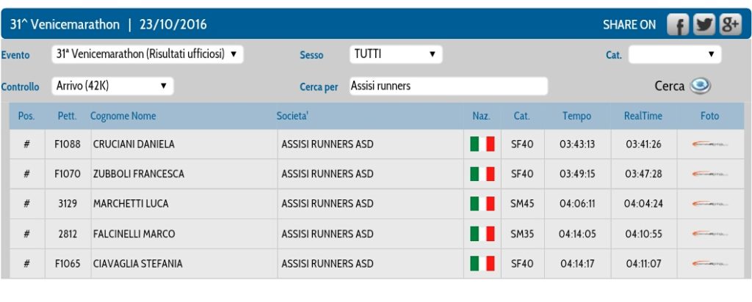Sort by Tempo column header
Image resolution: width=752 pixels, height=302 pixels.
click(x=577, y=116)
